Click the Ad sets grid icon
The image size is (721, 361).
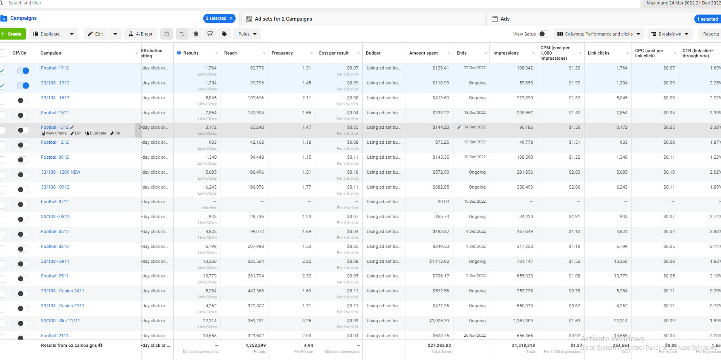tap(249, 19)
